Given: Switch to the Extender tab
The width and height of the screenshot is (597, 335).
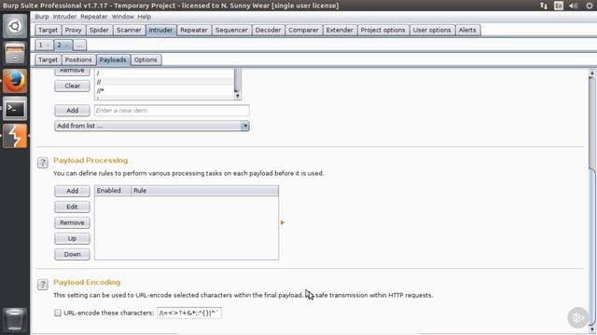Looking at the screenshot, I should click(340, 30).
